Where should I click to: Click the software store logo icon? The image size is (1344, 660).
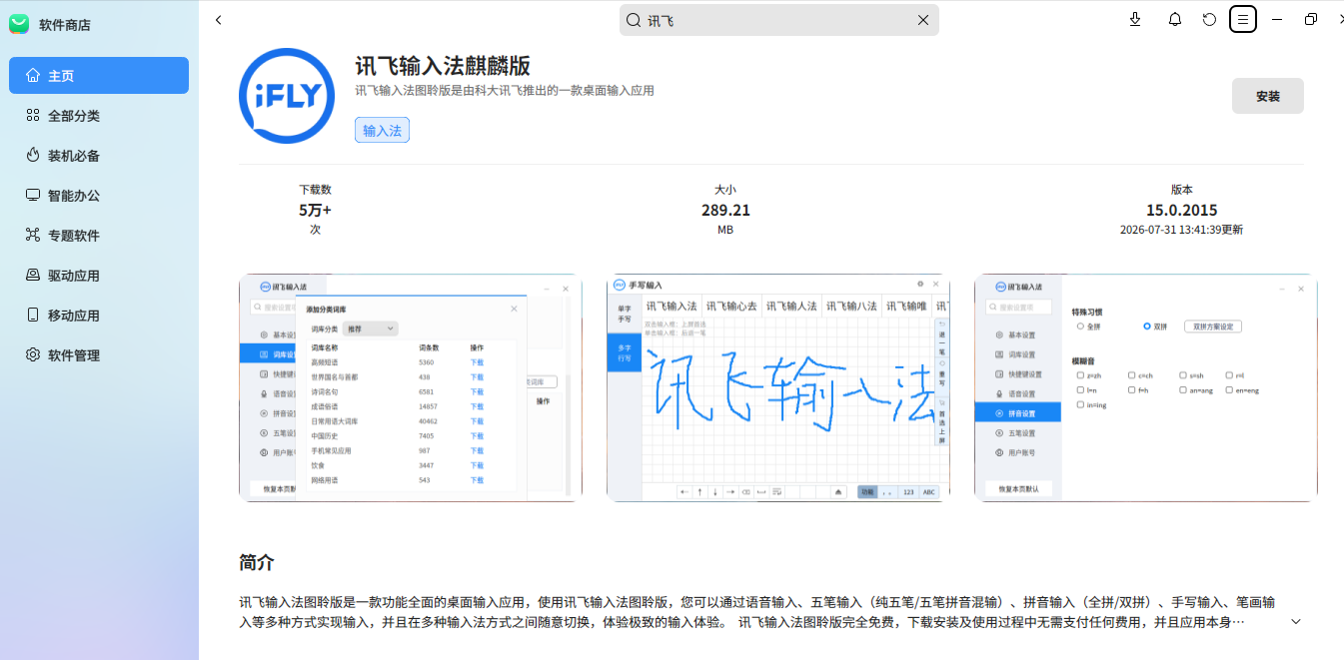(x=19, y=25)
